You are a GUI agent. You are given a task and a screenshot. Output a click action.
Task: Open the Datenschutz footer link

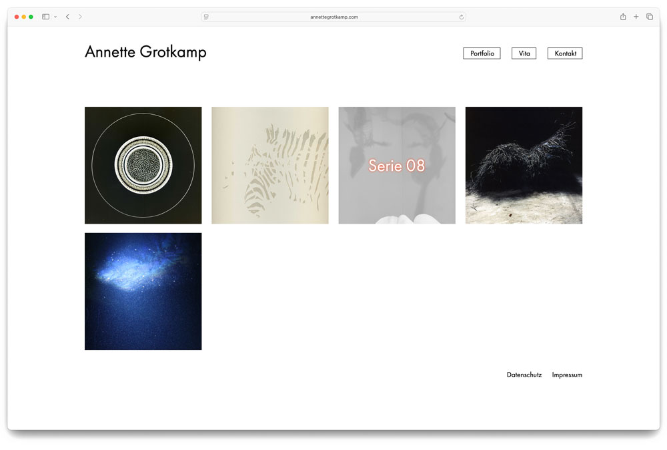pyautogui.click(x=524, y=375)
